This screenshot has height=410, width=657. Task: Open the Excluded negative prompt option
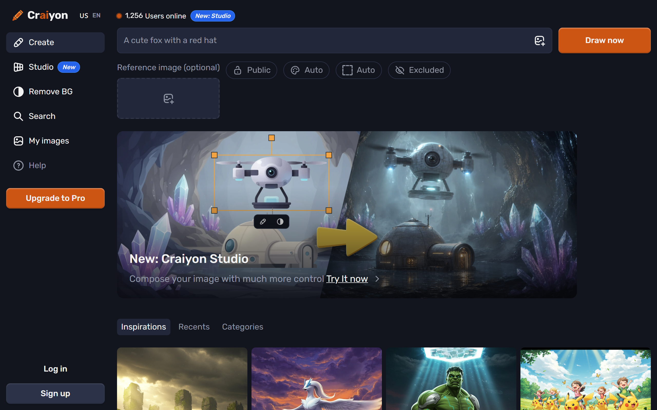pos(419,70)
